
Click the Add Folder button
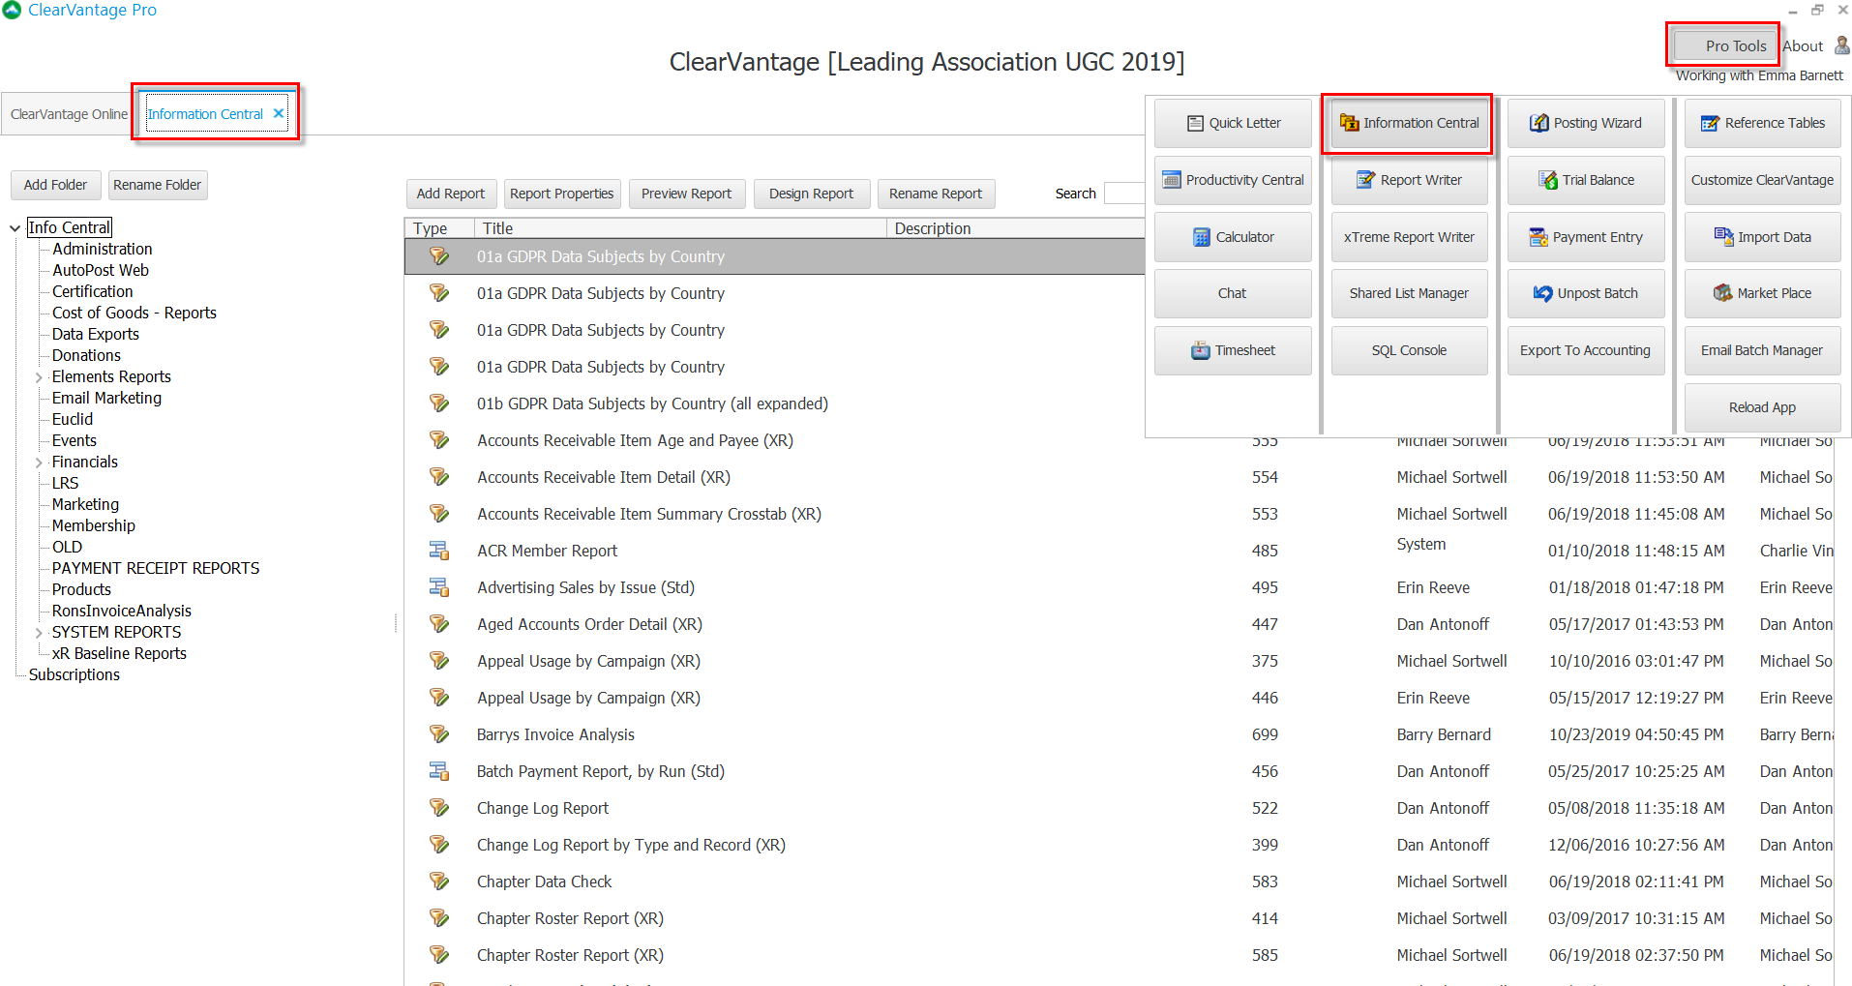tap(55, 185)
